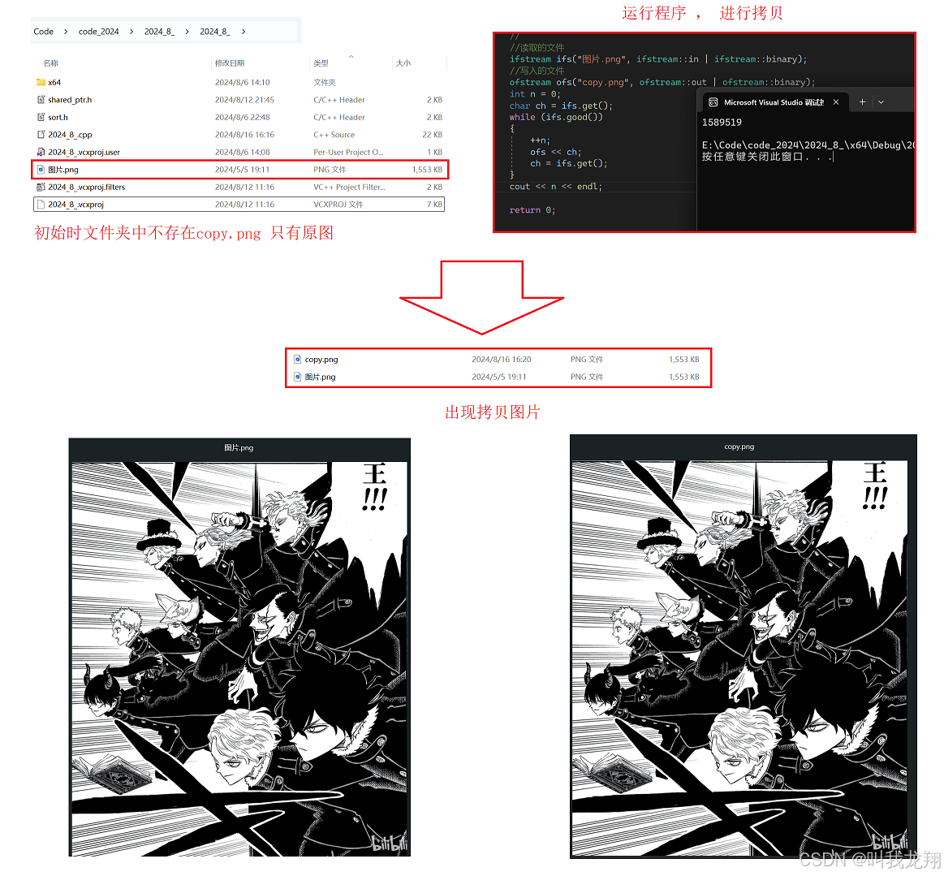Screen dimensions: 944x876
Task: Select the x64 folder name
Action: tap(54, 83)
